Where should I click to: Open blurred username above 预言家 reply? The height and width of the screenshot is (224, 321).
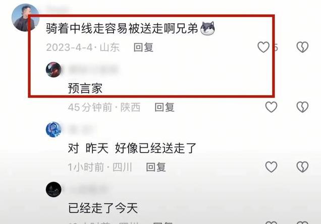[94, 69]
